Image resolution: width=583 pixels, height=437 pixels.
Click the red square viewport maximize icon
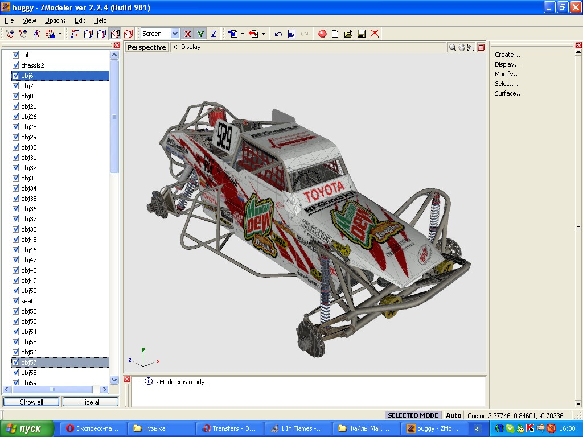coord(481,47)
